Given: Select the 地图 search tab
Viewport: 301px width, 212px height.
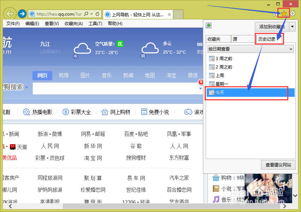Looking at the screenshot, I should pyautogui.click(x=150, y=75).
